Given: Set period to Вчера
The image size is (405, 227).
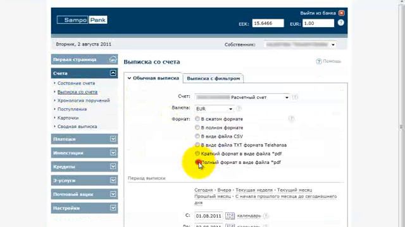Looking at the screenshot, I should (224, 190).
